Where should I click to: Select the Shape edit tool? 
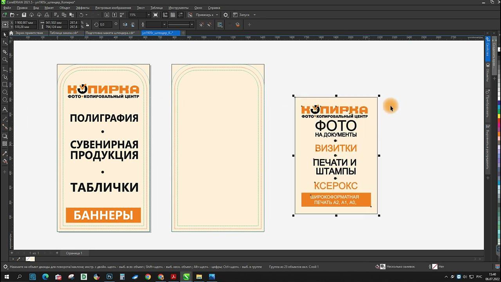pyautogui.click(x=5, y=43)
